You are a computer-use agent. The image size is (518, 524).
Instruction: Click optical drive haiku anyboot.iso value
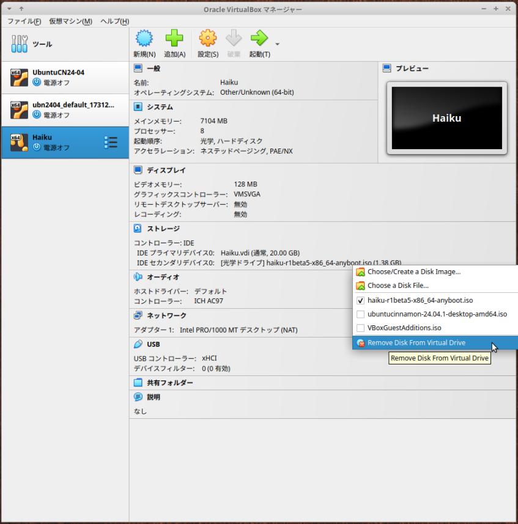pos(311,263)
